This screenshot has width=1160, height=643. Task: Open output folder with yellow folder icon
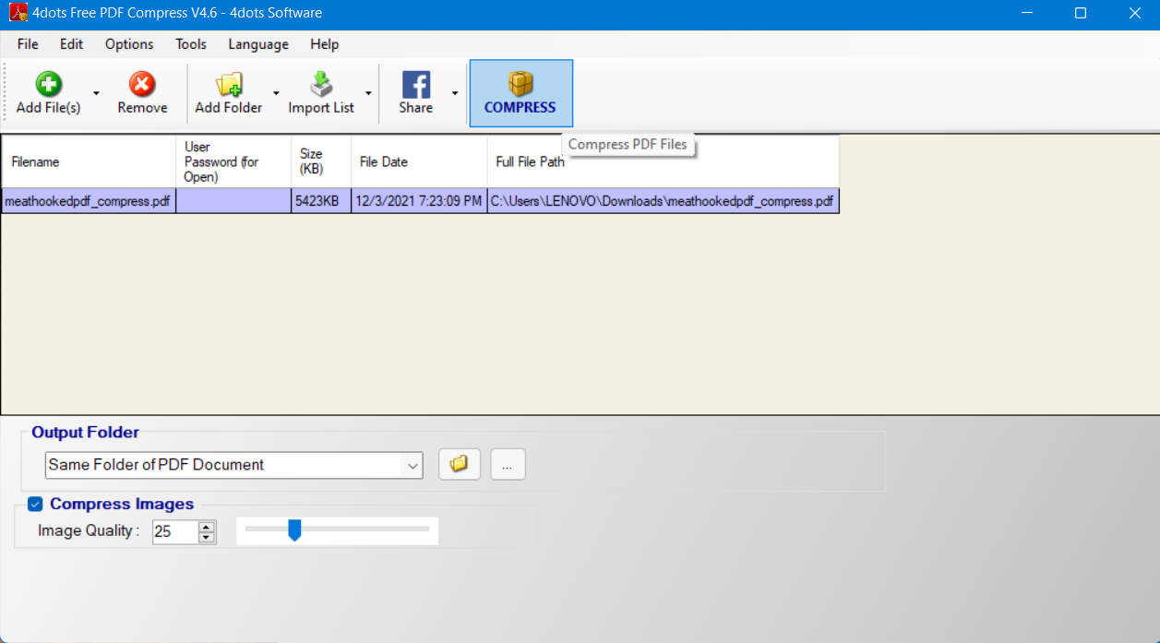tap(459, 465)
